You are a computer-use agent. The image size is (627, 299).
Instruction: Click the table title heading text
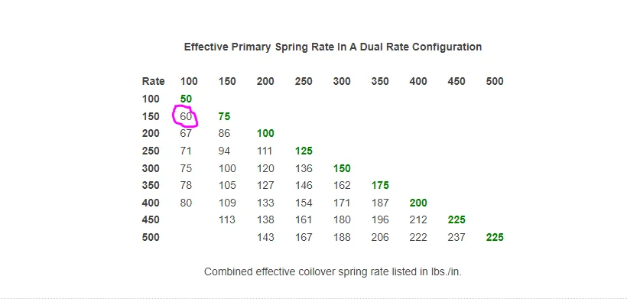[x=333, y=47]
